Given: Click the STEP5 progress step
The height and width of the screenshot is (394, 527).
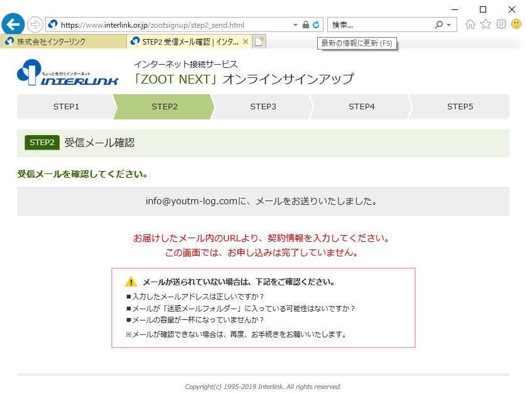Looking at the screenshot, I should tap(460, 107).
